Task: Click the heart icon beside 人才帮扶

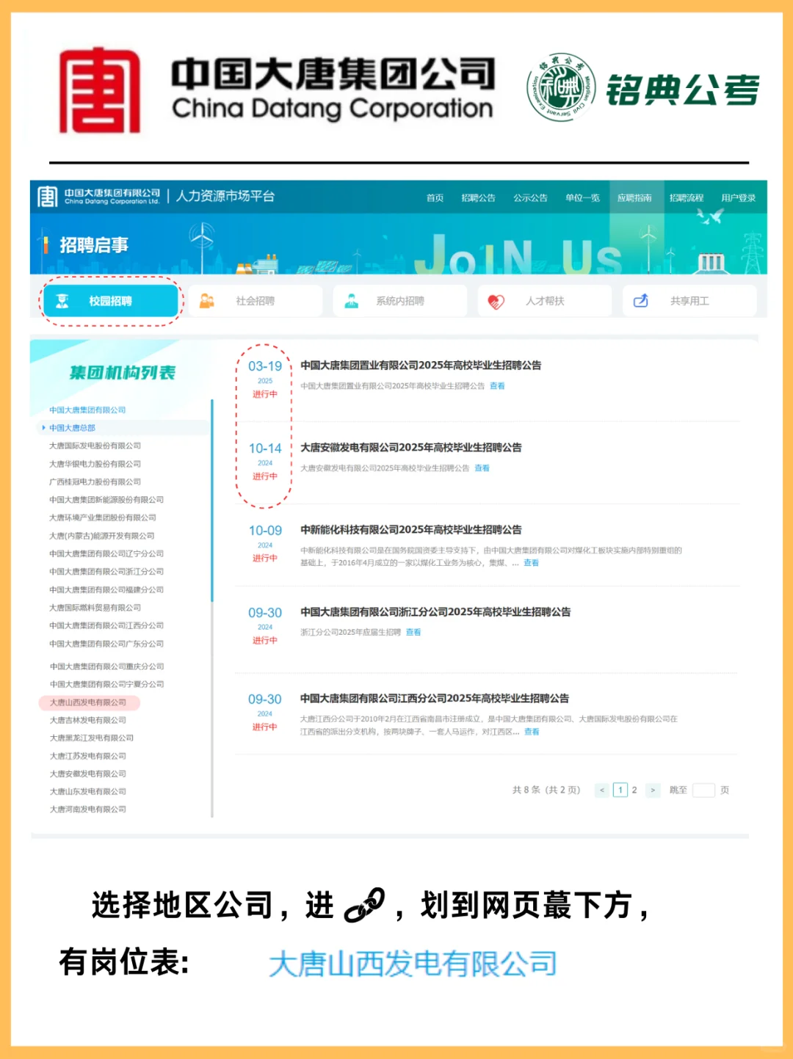Action: pyautogui.click(x=496, y=301)
